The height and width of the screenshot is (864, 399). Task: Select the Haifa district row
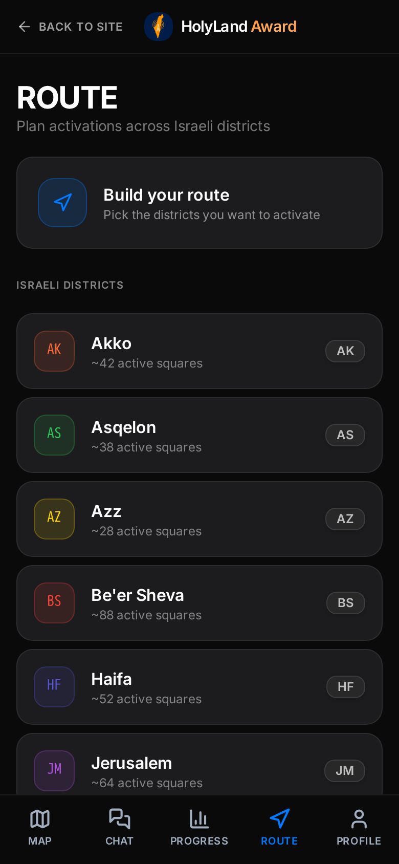pyautogui.click(x=199, y=687)
